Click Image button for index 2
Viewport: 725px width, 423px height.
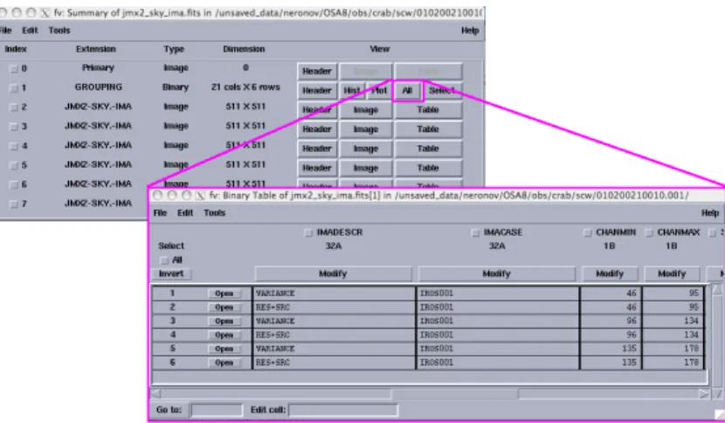point(366,110)
